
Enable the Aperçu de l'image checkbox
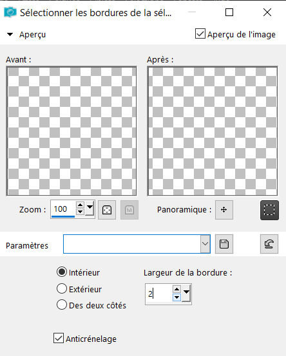coord(200,33)
